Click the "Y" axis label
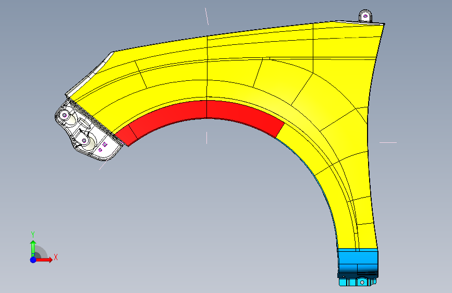 pyautogui.click(x=33, y=235)
